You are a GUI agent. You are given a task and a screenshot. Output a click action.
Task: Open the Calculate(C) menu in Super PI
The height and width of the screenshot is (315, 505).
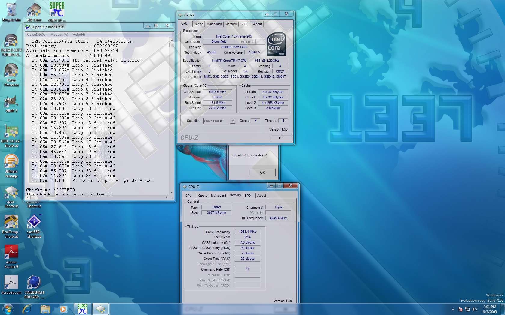point(37,34)
